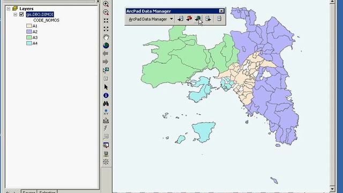The width and height of the screenshot is (343, 193).
Task: Click the map scrollbar up arrow
Action: click(332, 2)
